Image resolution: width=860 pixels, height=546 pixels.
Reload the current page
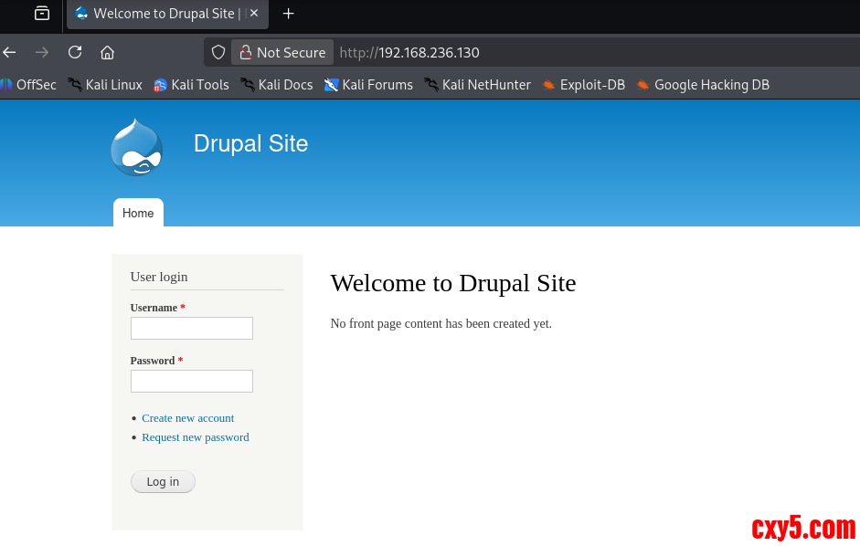pyautogui.click(x=75, y=53)
